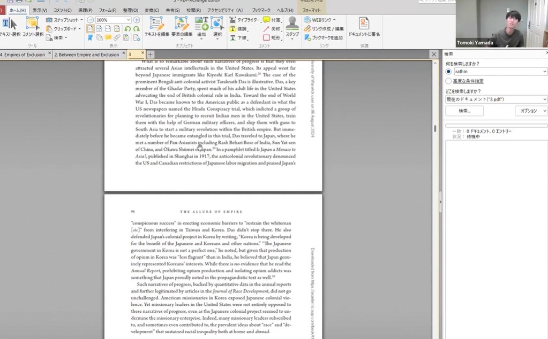Switch to '2. Between Empire and Exclusion' tab
548x339 pixels.
coord(87,55)
